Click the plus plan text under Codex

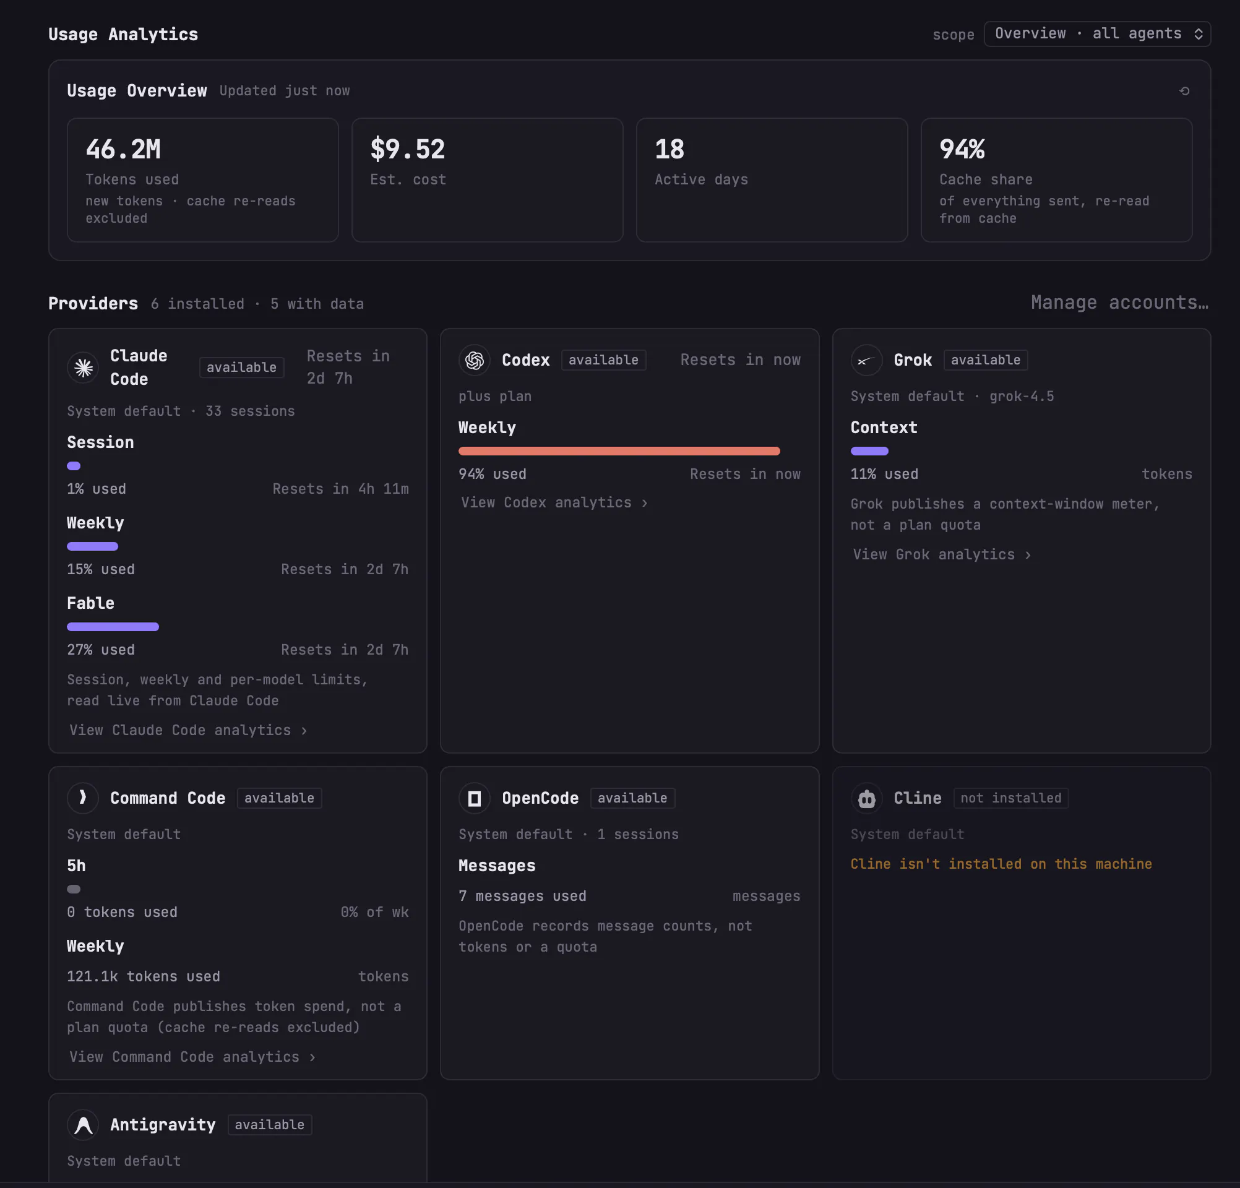click(x=495, y=396)
